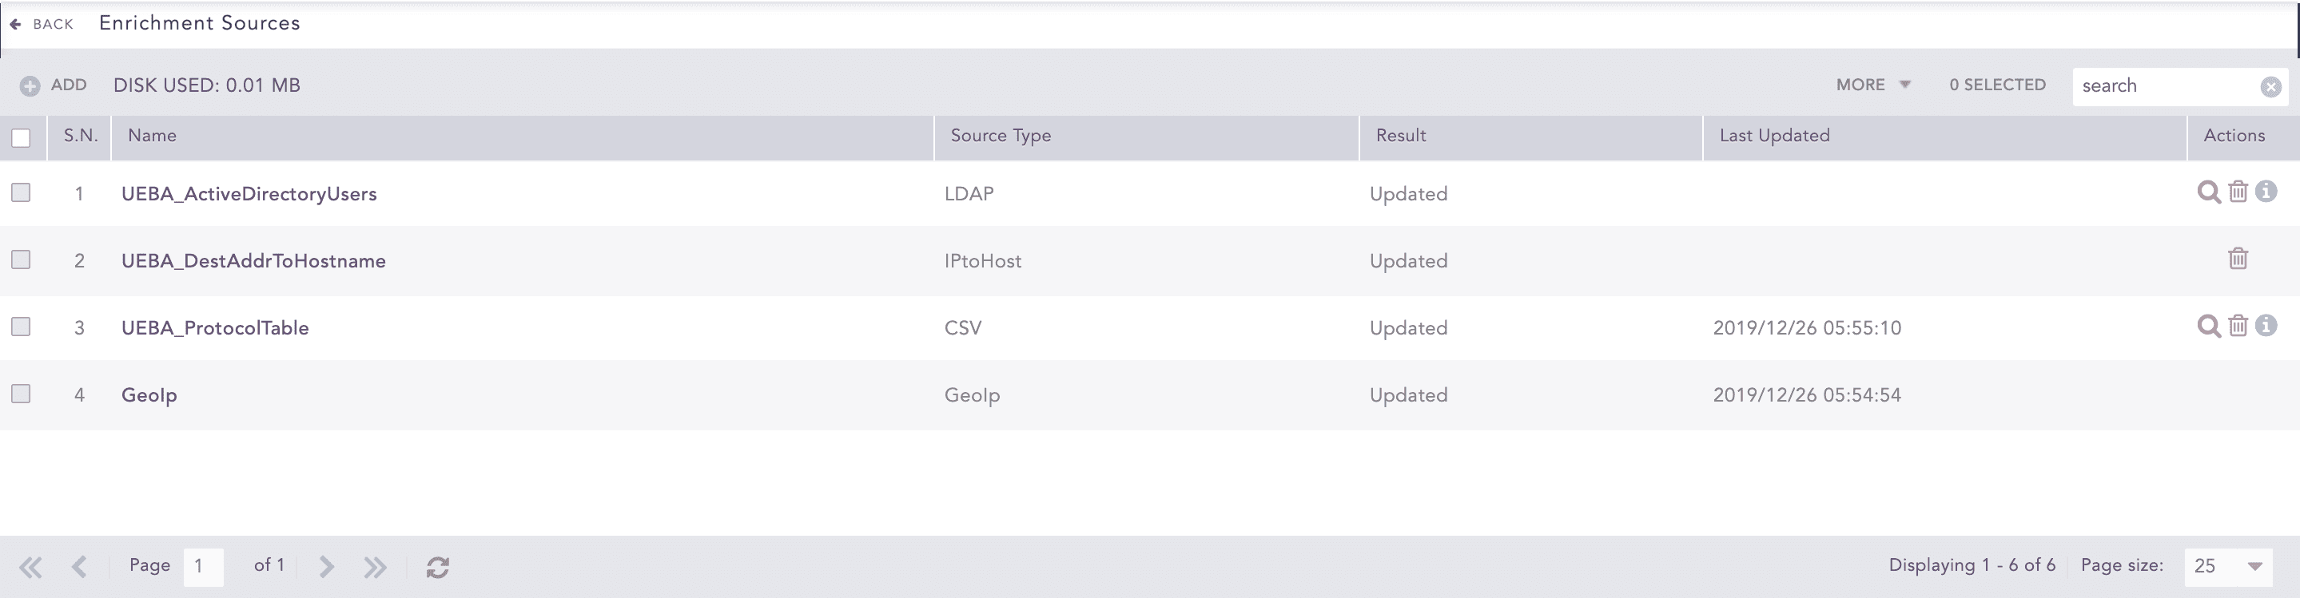The height and width of the screenshot is (598, 2300).
Task: Refresh the enrichment sources list
Action: click(x=437, y=566)
